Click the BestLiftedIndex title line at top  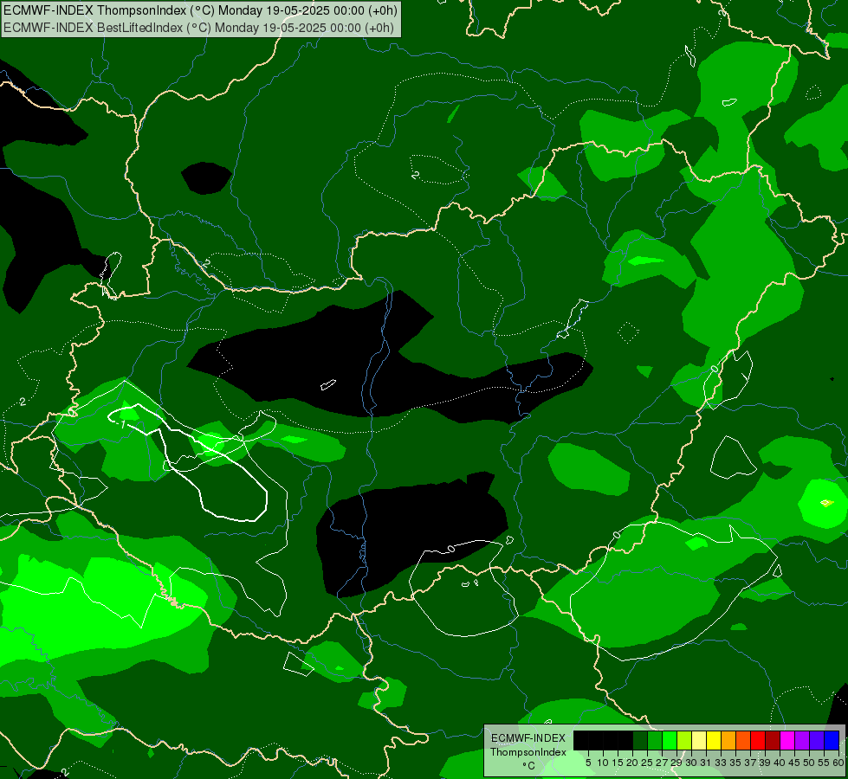point(198,28)
